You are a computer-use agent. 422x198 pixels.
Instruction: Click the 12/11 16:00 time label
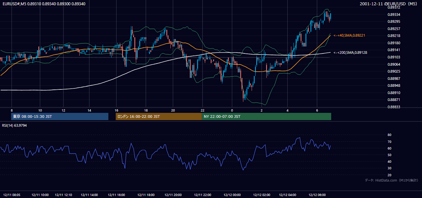[117, 195]
